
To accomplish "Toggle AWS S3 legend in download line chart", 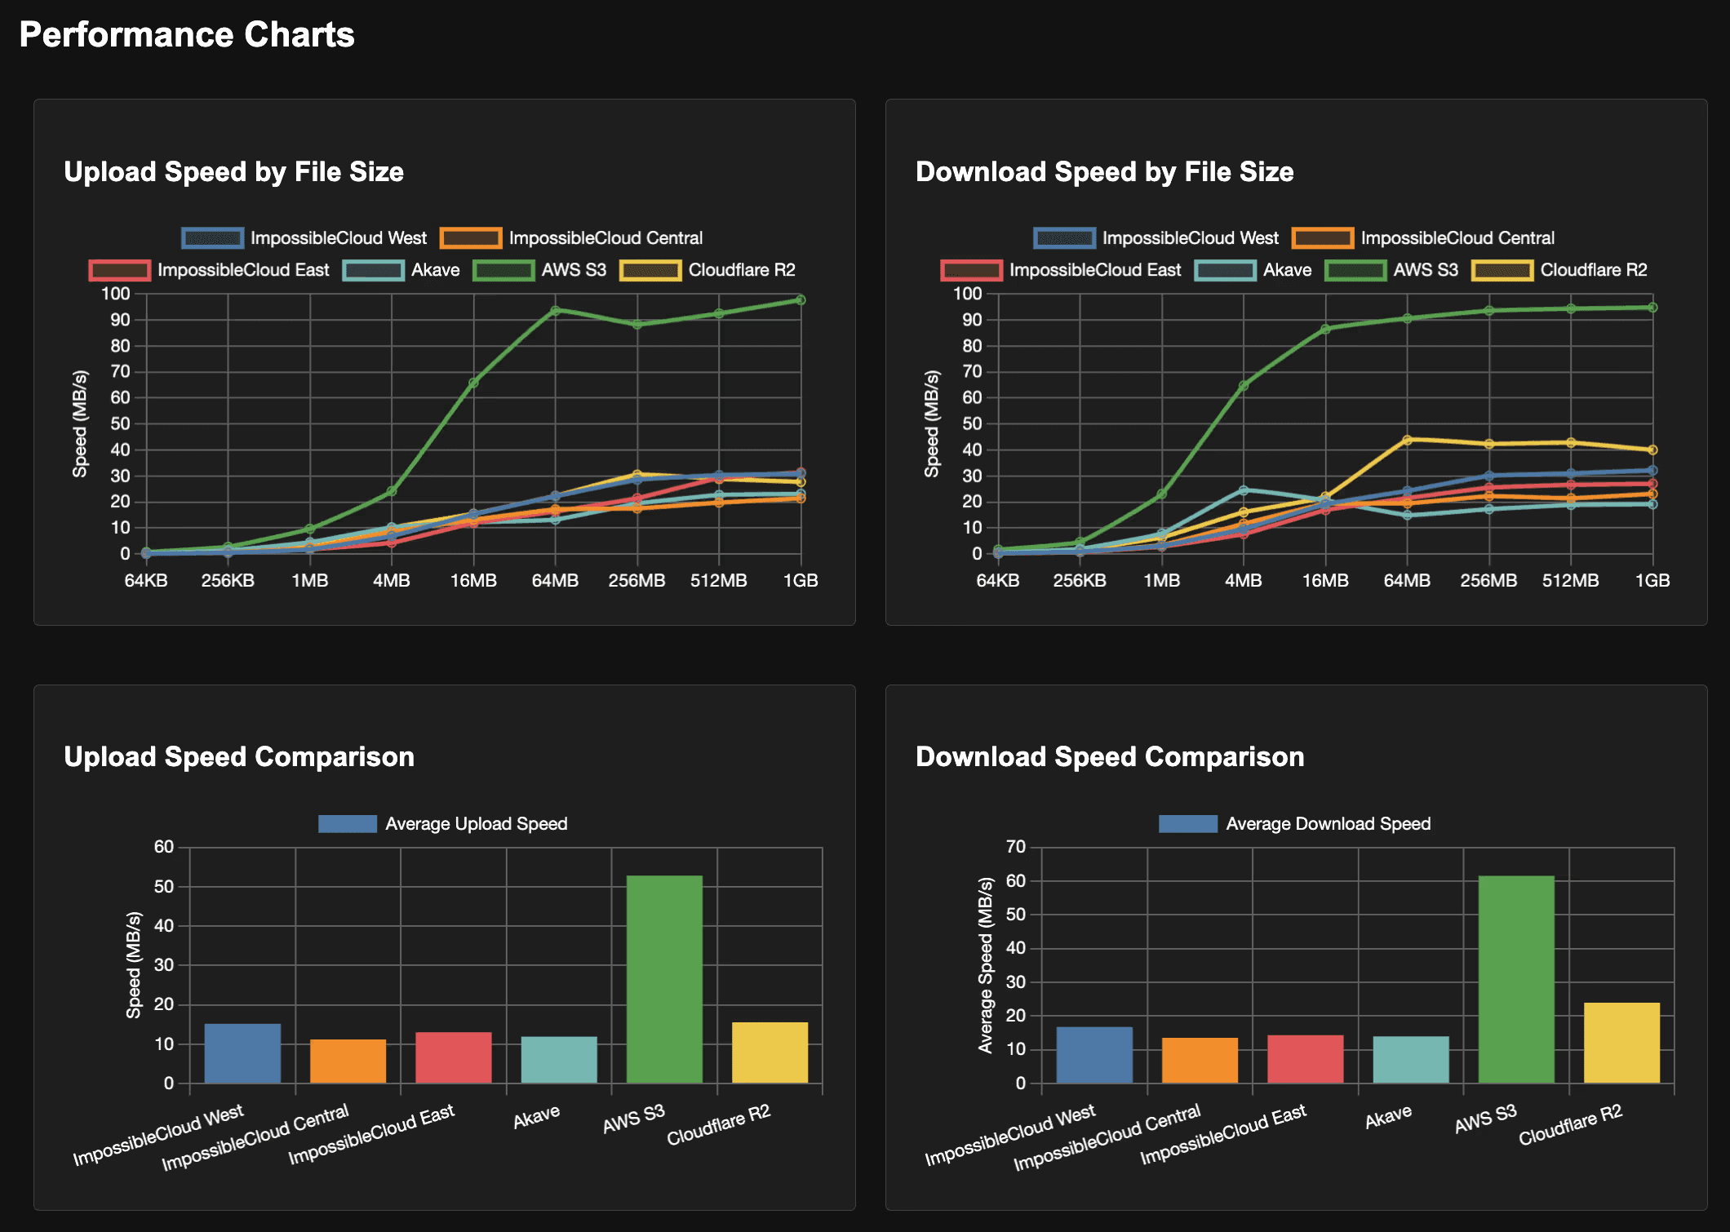I will tap(1391, 270).
